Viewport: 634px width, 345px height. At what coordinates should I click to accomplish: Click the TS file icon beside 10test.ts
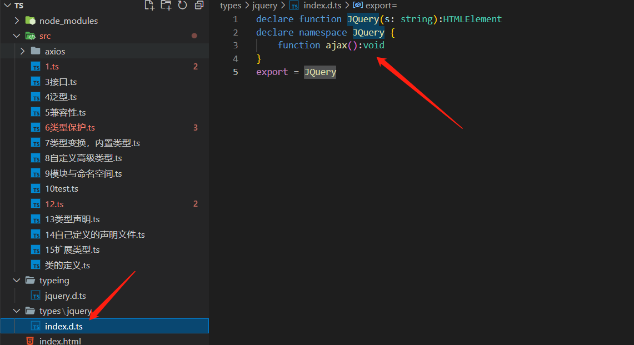click(36, 189)
